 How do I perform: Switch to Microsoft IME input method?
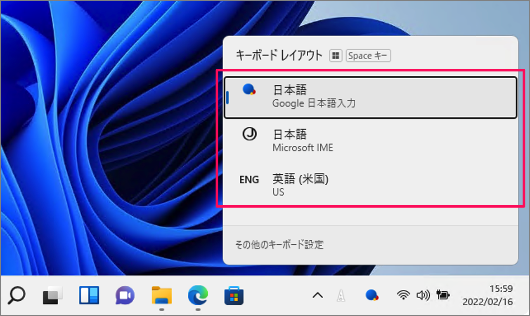pos(370,140)
